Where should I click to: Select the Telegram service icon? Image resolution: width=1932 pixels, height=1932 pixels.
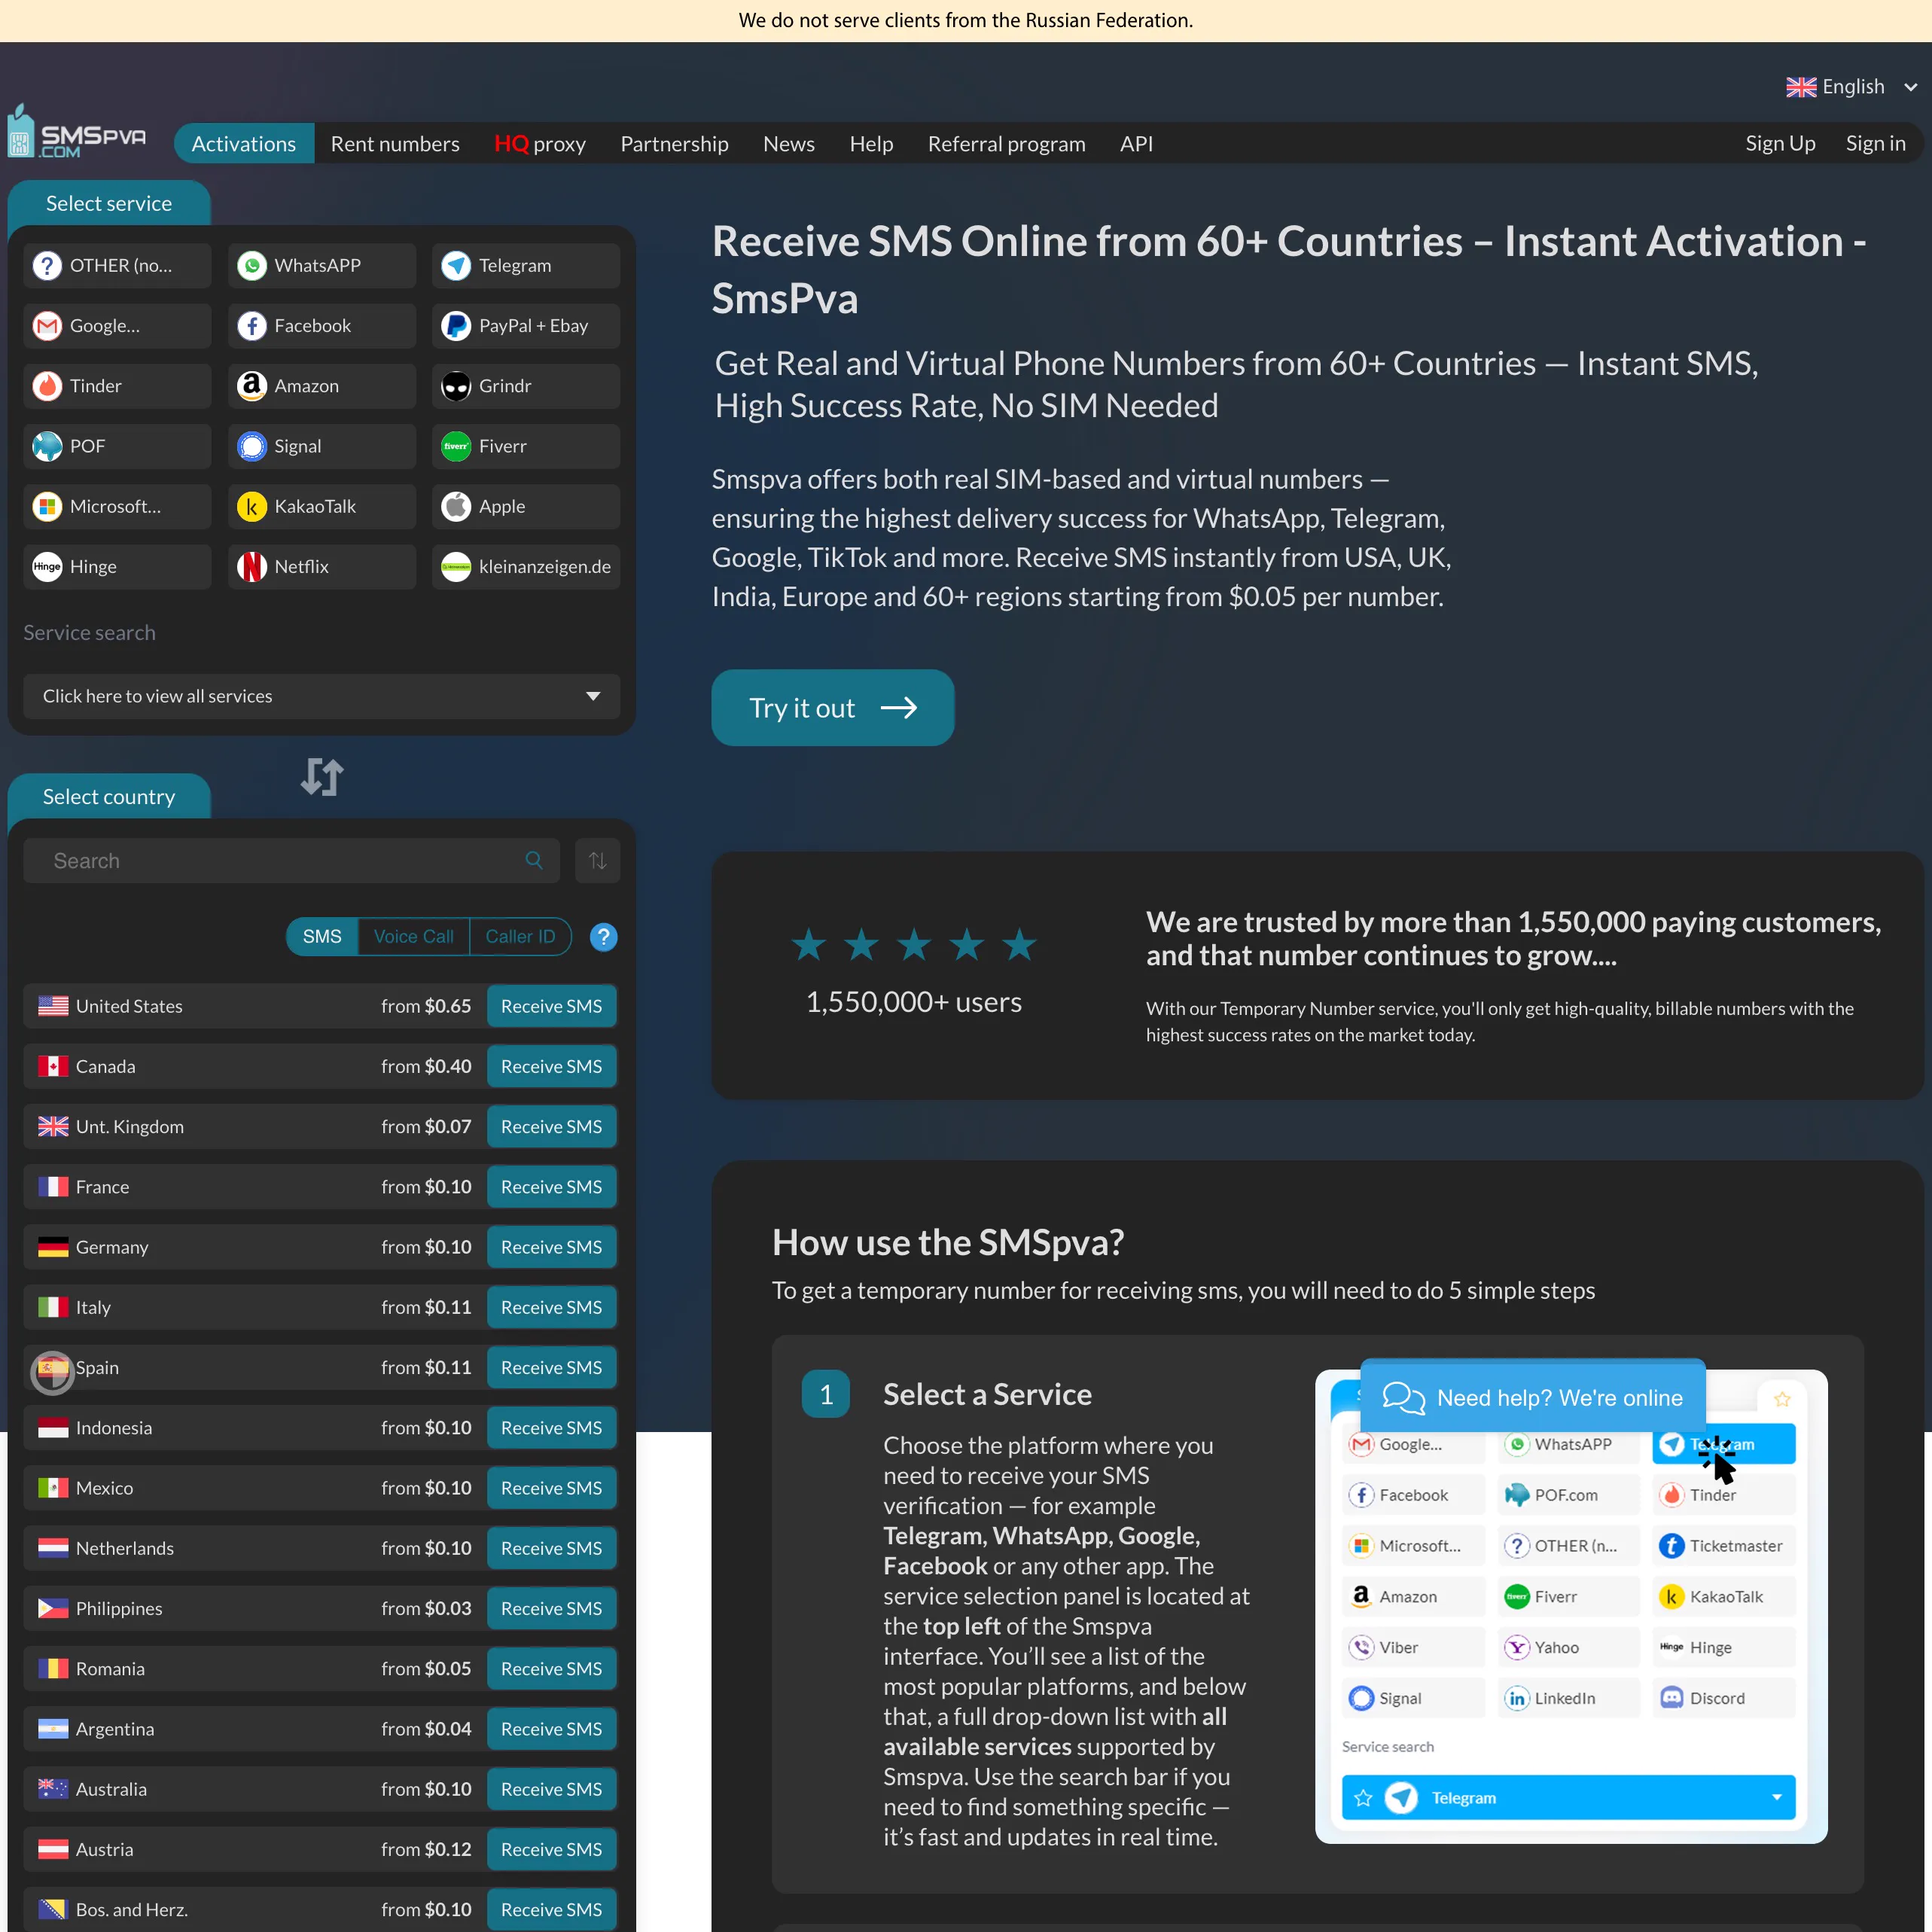[456, 265]
